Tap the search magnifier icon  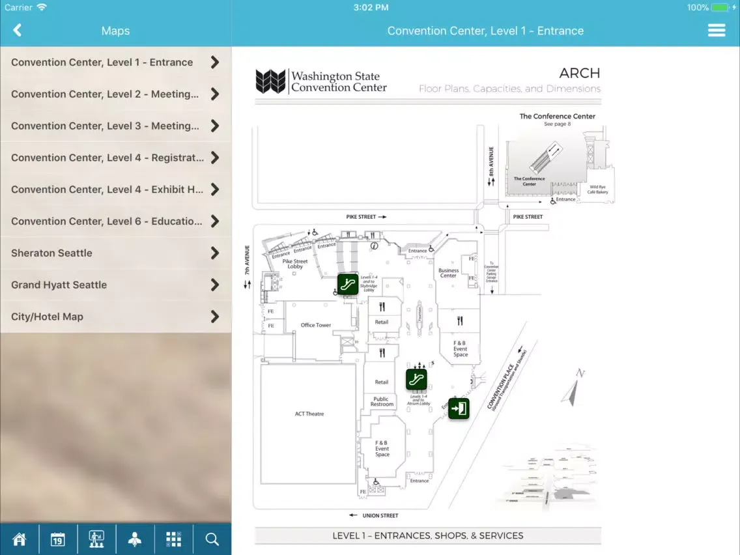pos(212,539)
